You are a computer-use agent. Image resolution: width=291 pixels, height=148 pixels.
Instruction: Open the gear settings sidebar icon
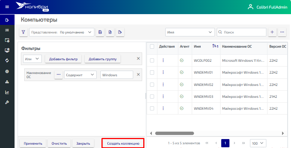coord(7,71)
